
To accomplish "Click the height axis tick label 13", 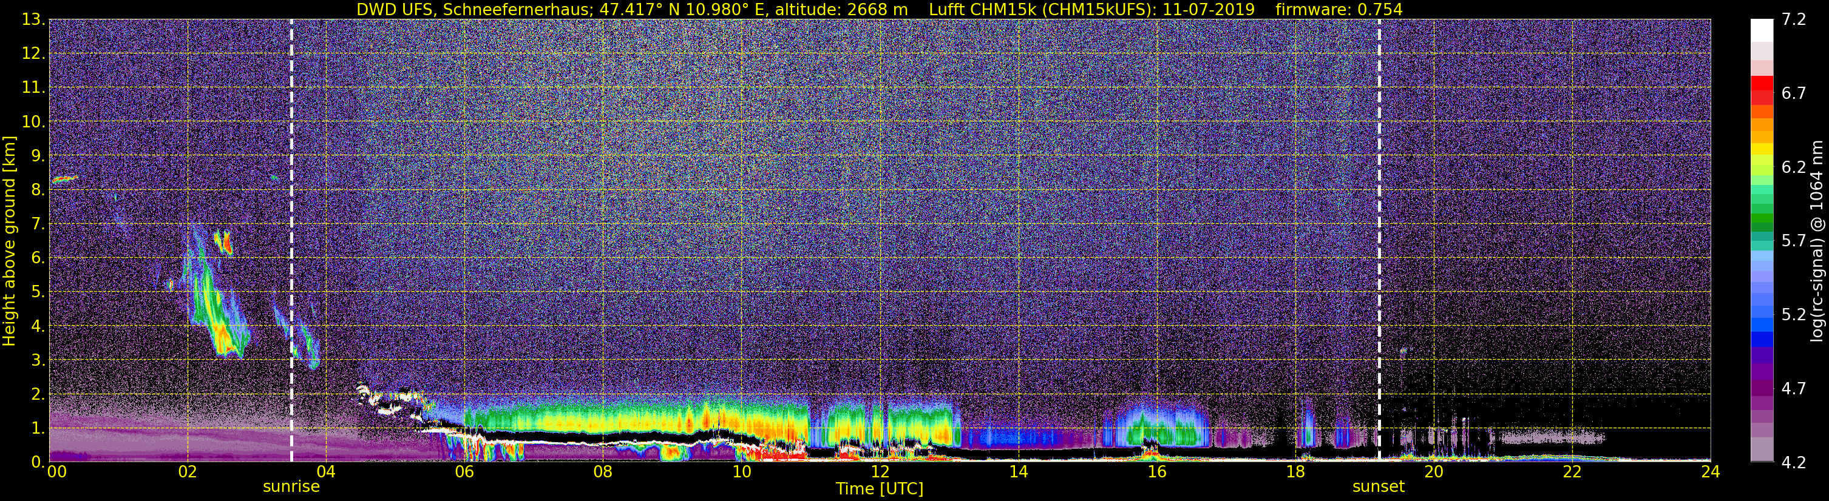I will click(x=34, y=20).
